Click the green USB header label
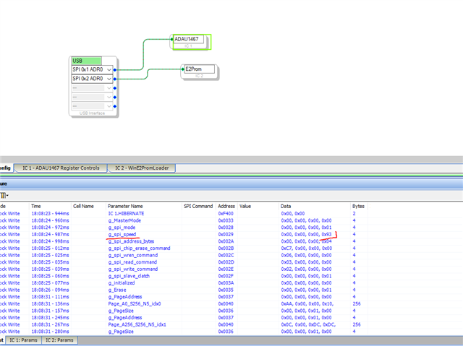Screen dimensions: 463x346 click(x=87, y=61)
